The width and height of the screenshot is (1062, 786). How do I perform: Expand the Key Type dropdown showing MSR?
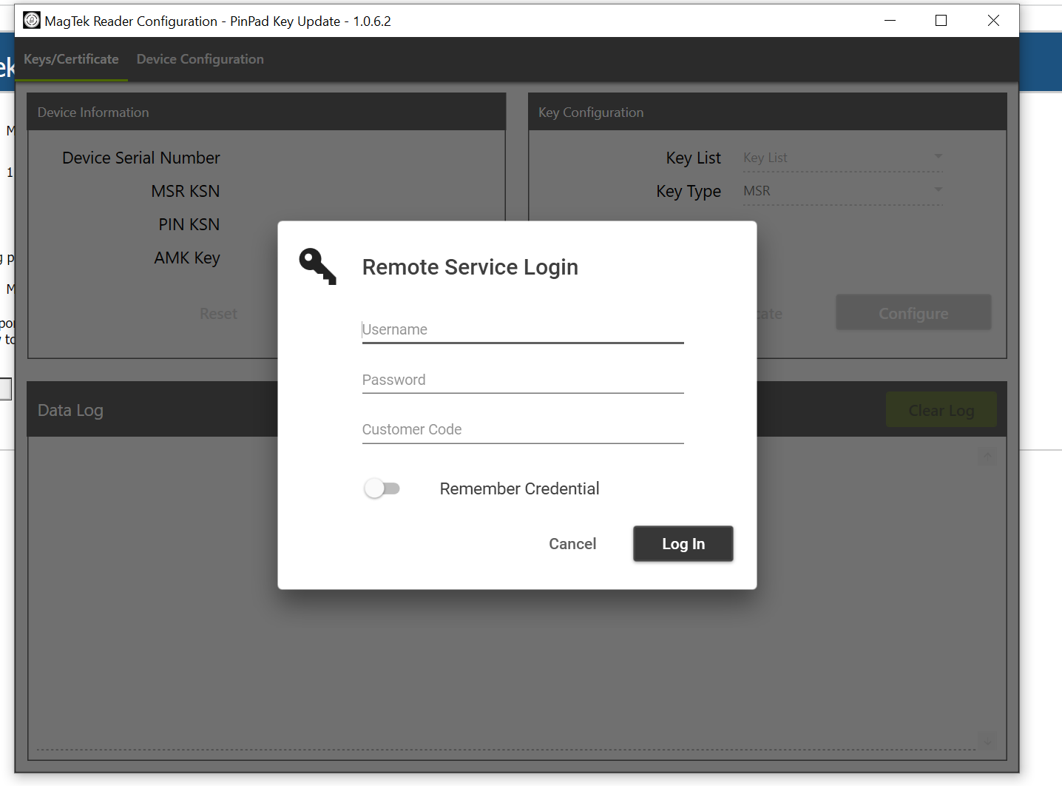pos(842,191)
